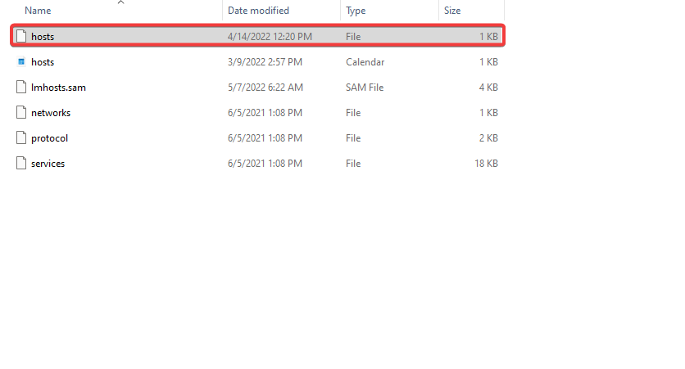Click the protocol file icon
This screenshot has width=685, height=369.
[21, 137]
